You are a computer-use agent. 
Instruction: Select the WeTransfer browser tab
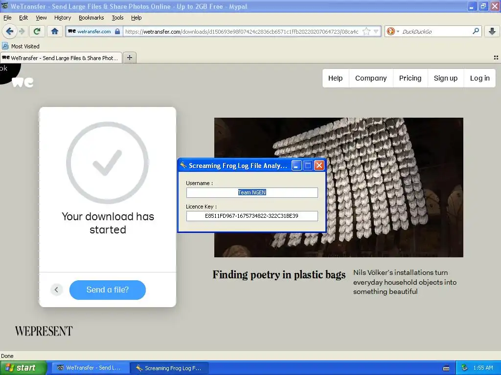click(61, 58)
